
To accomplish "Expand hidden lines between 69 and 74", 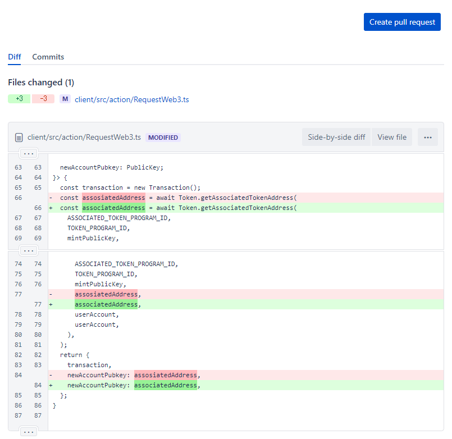I will coord(29,250).
